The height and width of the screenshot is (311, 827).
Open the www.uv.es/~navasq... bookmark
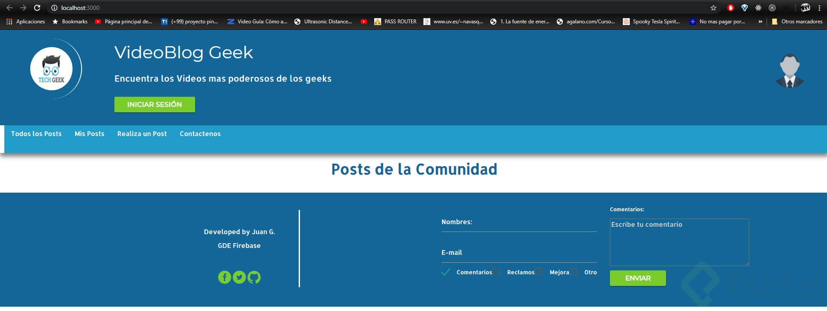[x=453, y=22]
